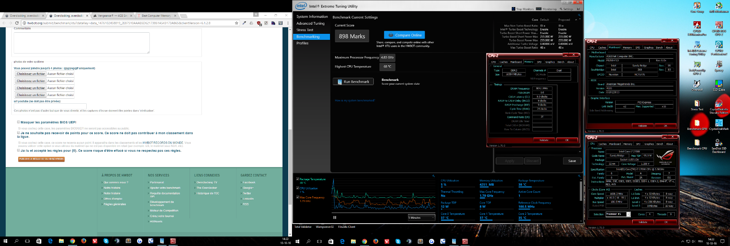
Task: Click the Chrome bookmark star icon
Action: 236,23
